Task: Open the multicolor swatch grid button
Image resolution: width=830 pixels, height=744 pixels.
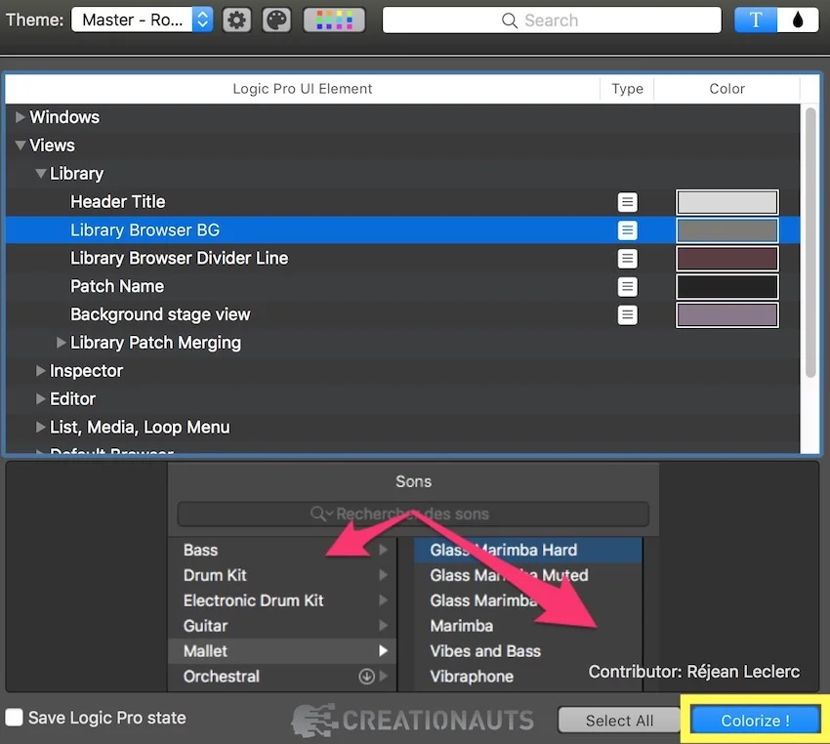Action: pyautogui.click(x=334, y=21)
